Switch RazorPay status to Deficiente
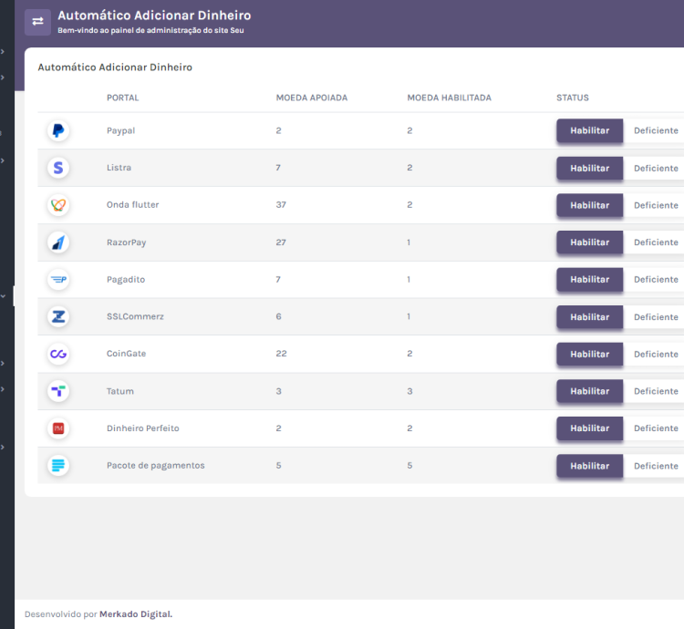 [x=656, y=242]
